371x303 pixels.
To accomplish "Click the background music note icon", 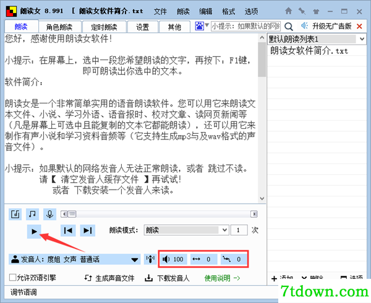I will tap(32, 214).
